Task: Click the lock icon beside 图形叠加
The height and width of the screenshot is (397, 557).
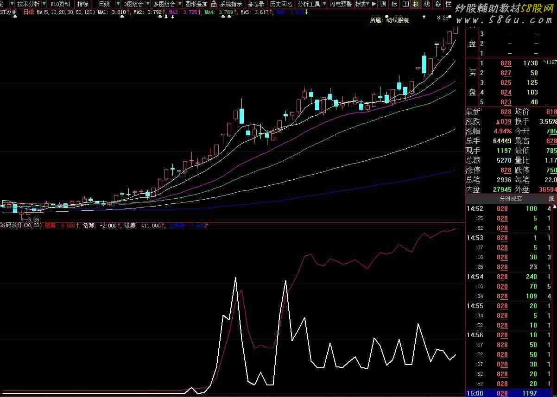Action: click(x=213, y=4)
